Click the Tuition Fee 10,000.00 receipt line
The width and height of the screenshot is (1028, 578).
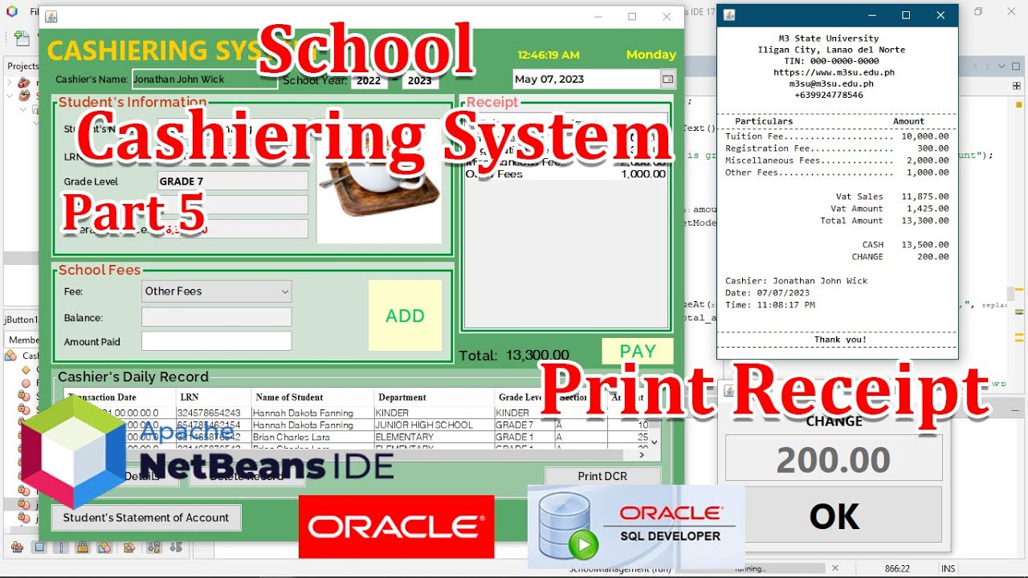837,136
